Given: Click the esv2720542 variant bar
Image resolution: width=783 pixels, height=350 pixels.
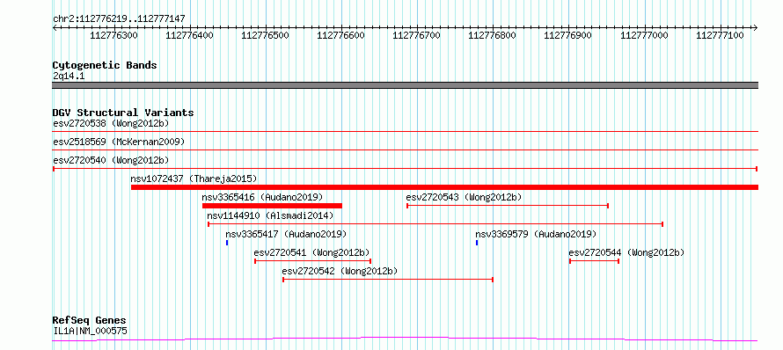Looking at the screenshot, I should pyautogui.click(x=388, y=280).
